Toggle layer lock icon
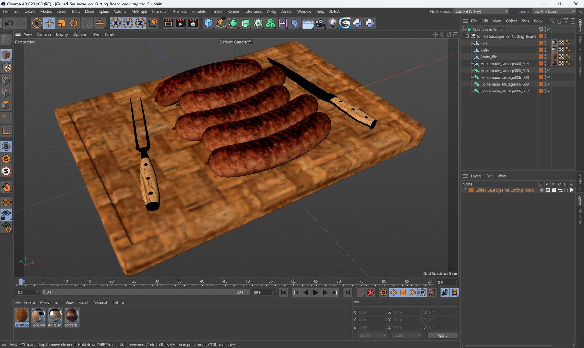 coord(566,190)
